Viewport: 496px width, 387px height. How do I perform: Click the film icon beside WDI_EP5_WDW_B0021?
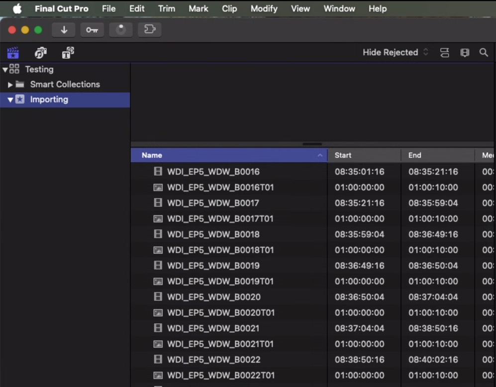point(158,328)
